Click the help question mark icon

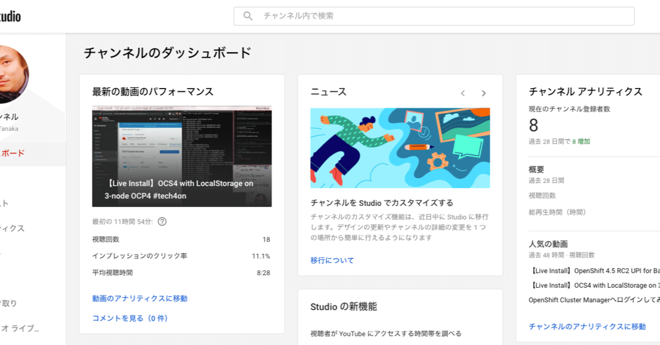162,221
